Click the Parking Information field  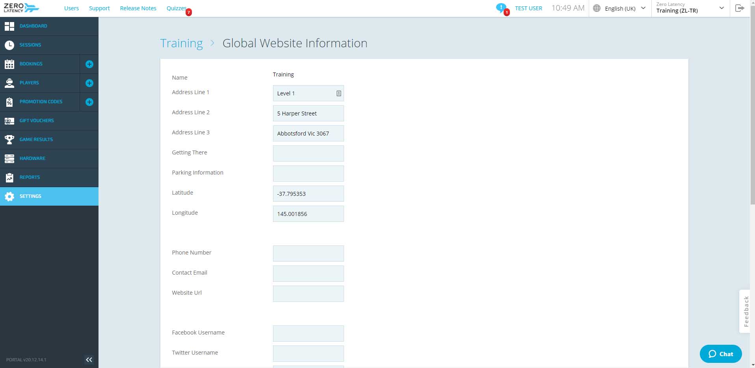click(x=308, y=174)
